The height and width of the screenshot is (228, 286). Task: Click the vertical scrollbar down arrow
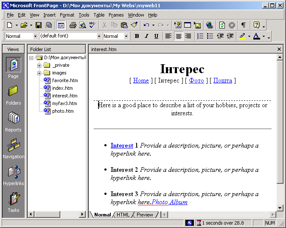click(x=280, y=208)
